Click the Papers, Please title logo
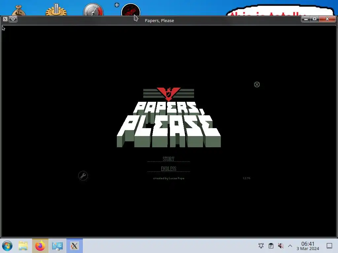This screenshot has height=253, width=338. tap(169, 118)
